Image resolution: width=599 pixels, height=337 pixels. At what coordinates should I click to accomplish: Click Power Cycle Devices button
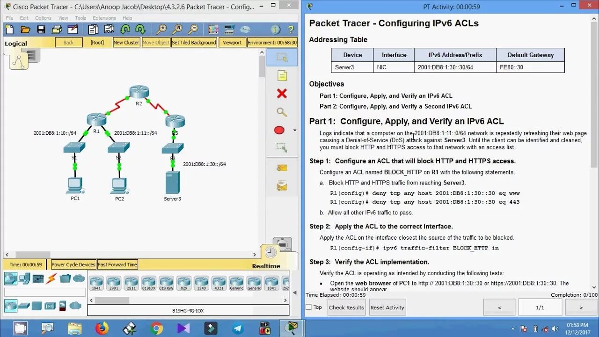coord(73,264)
